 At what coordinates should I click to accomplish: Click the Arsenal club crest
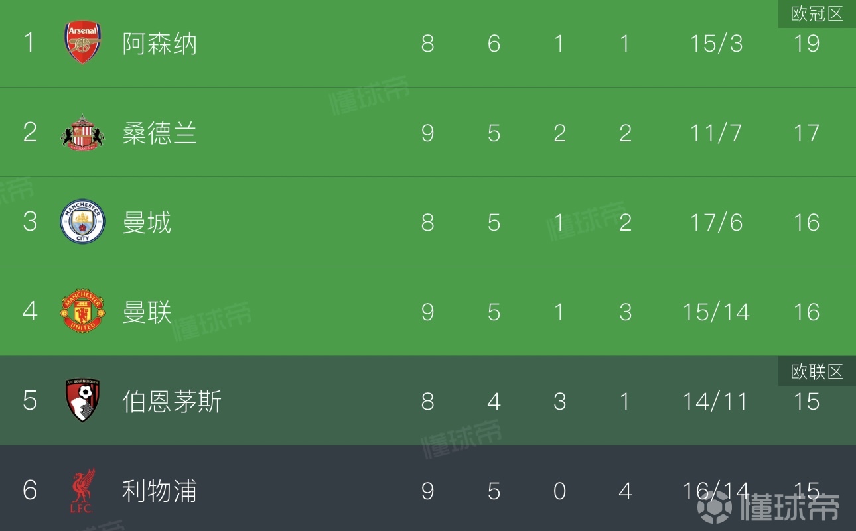pyautogui.click(x=82, y=43)
